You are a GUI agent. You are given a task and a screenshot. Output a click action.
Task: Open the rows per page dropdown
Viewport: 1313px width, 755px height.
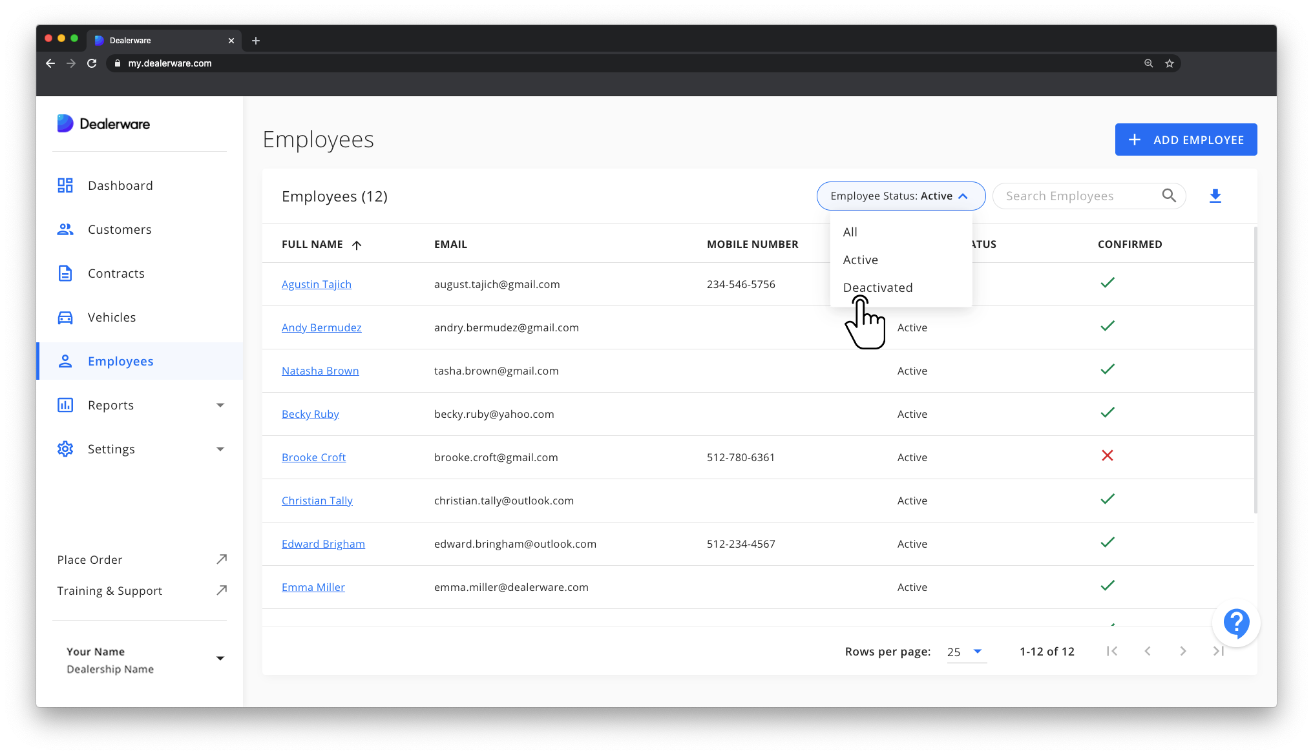967,652
